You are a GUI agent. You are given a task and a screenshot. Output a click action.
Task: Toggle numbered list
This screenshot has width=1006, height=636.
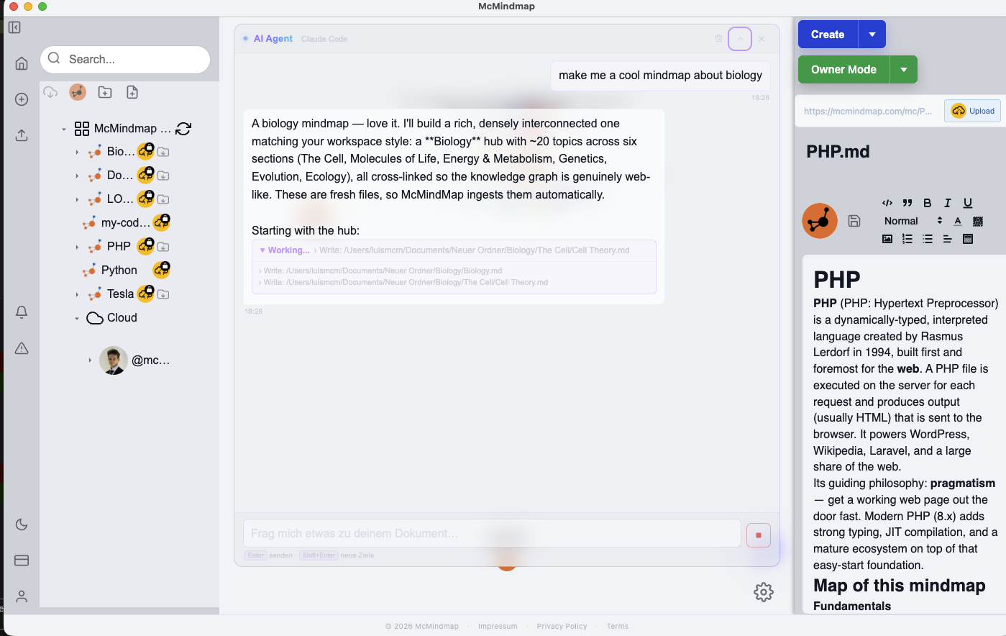907,239
